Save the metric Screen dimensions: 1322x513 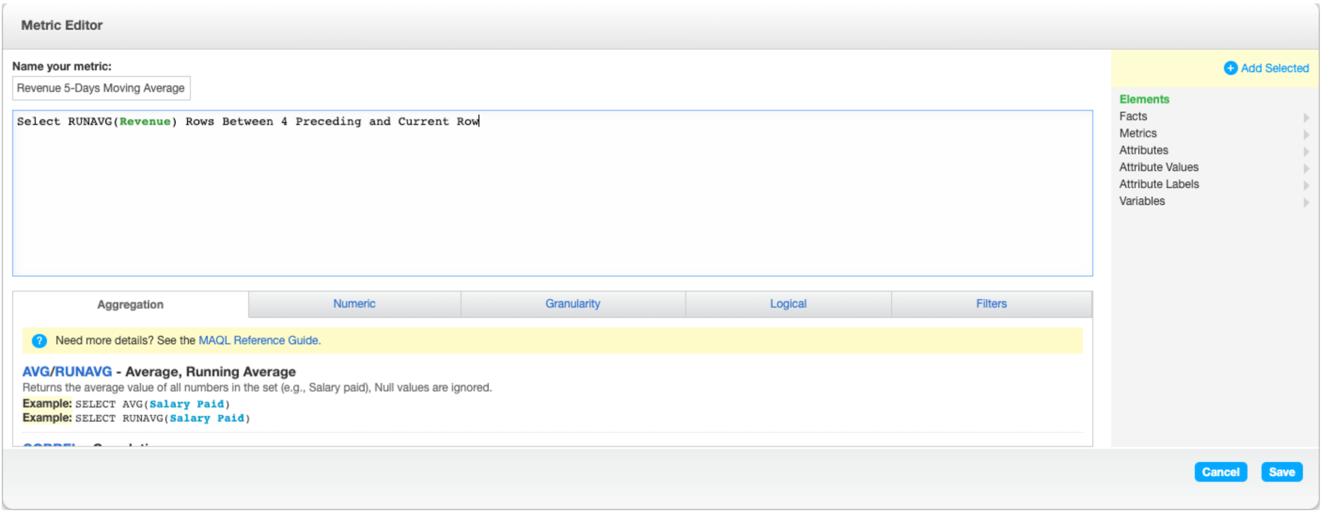tap(1282, 471)
